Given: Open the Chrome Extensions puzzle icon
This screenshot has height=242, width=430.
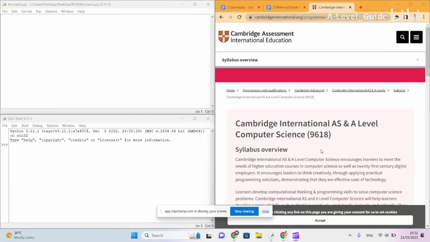Looking at the screenshot, I should coord(397,17).
